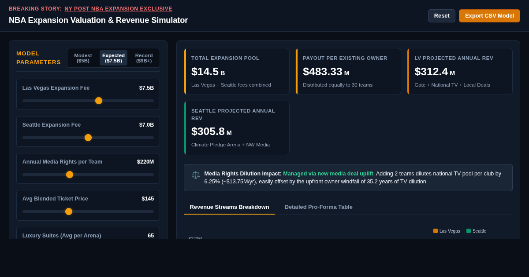Click the Luxury Suites (Avg per Arena) label
Screen dimensions: 529x277
point(62,236)
